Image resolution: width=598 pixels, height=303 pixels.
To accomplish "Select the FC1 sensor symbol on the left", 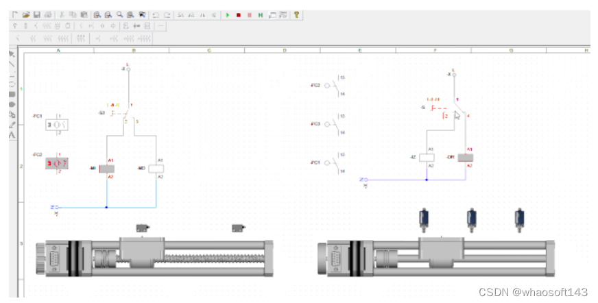I will 57,125.
